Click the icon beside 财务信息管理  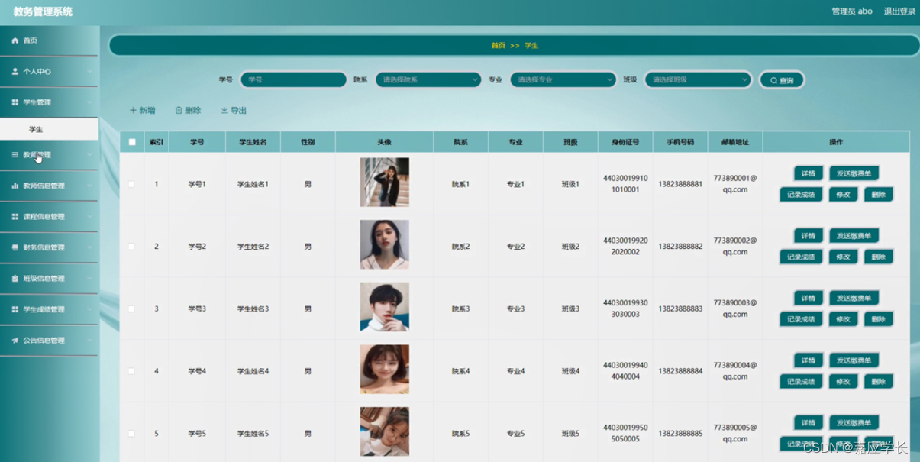click(x=15, y=247)
